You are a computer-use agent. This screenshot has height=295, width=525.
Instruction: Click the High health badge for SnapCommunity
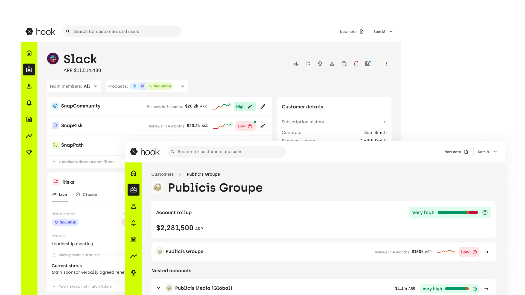point(244,107)
